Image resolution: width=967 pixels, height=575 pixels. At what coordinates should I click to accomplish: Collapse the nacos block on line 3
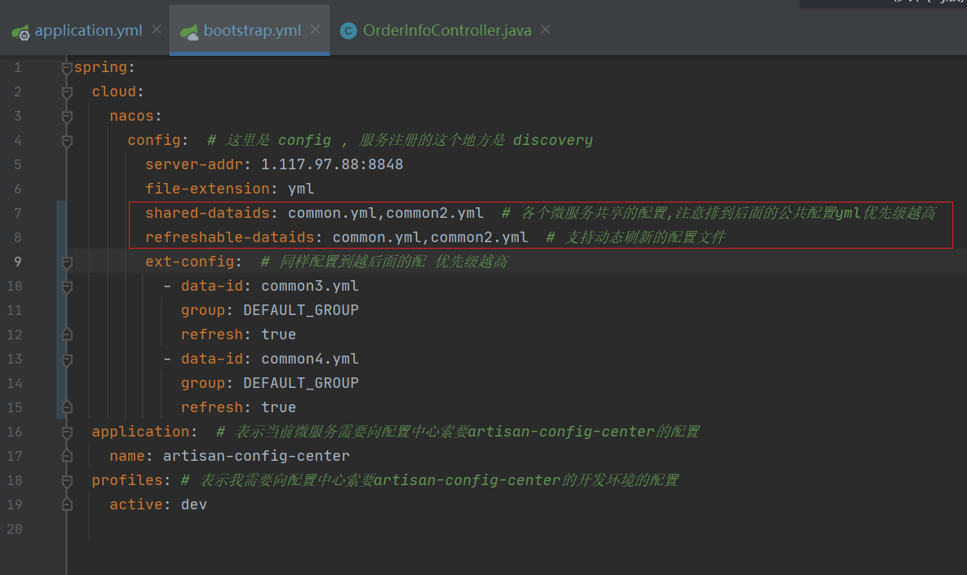tap(67, 117)
